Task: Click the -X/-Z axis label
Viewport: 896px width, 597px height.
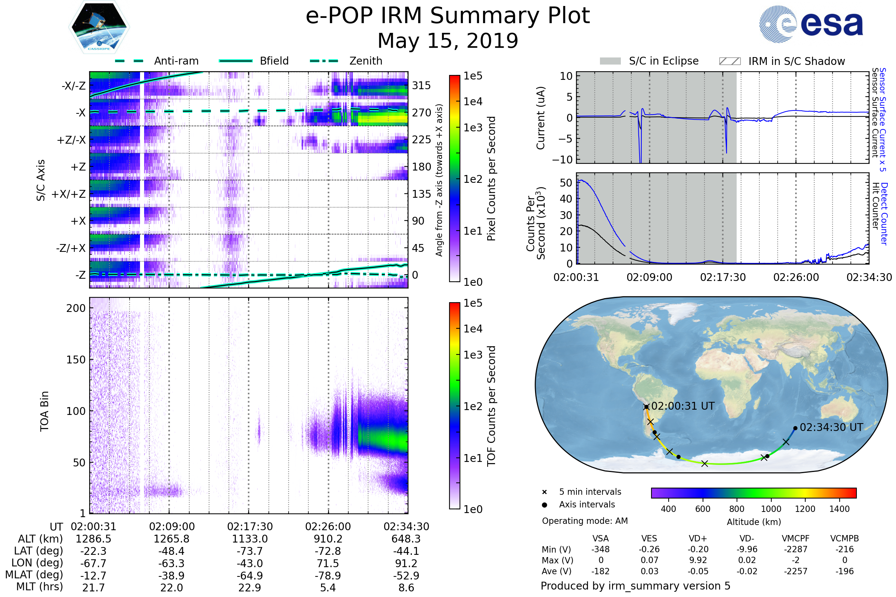Action: (x=74, y=86)
